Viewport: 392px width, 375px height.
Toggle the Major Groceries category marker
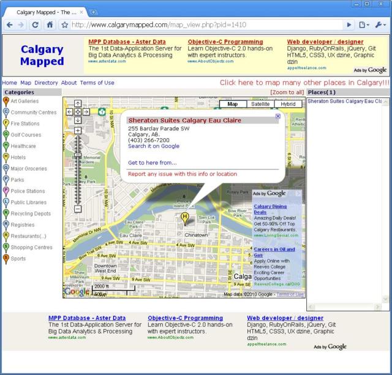pyautogui.click(x=6, y=169)
